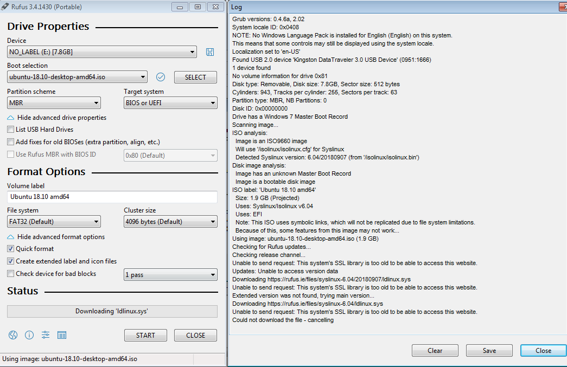
Task: Open the Device dropdown NO_LABEL (E:)
Action: point(102,52)
